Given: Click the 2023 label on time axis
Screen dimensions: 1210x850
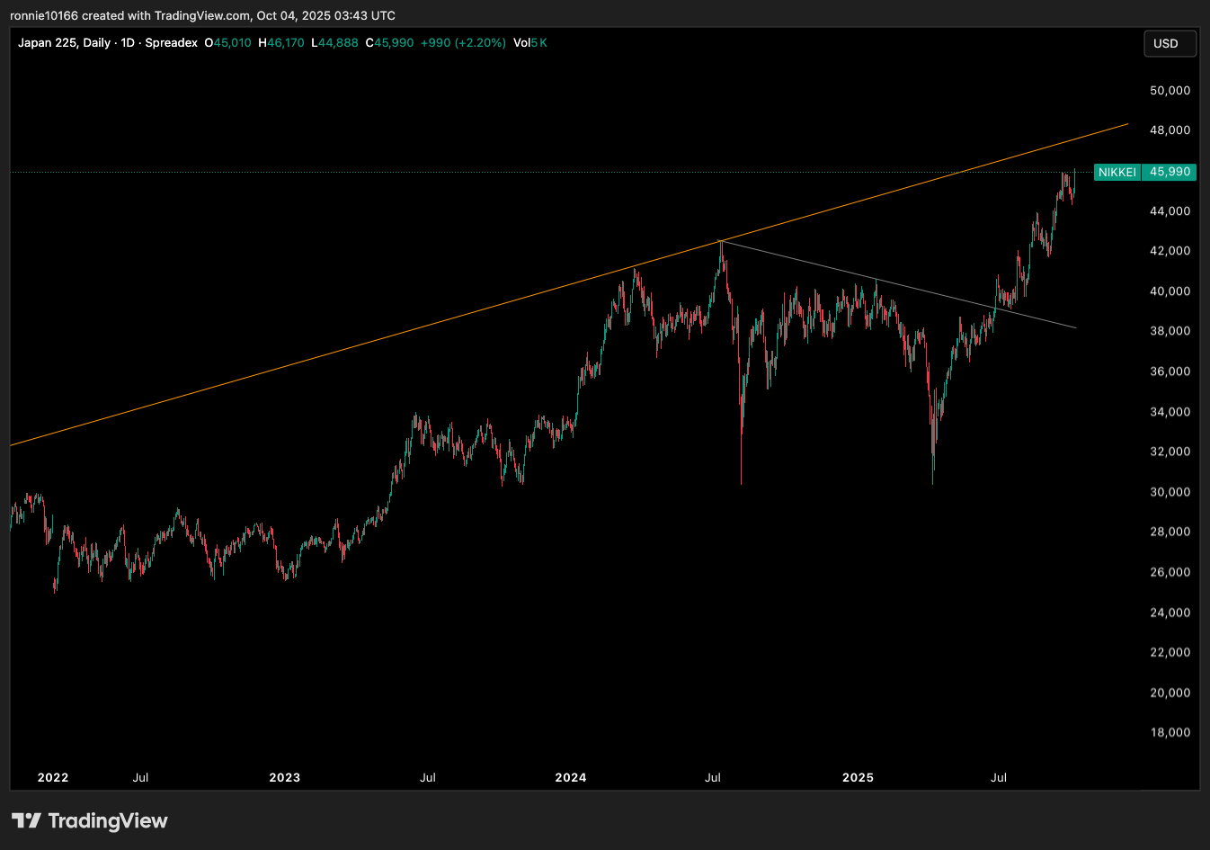Looking at the screenshot, I should coord(285,777).
